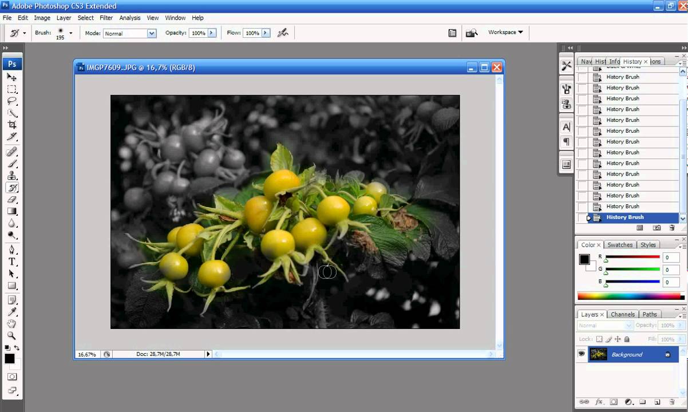
Task: Select the Dodge tool
Action: click(11, 235)
